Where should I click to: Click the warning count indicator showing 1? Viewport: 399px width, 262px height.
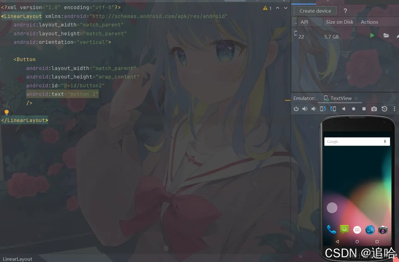coord(267,8)
